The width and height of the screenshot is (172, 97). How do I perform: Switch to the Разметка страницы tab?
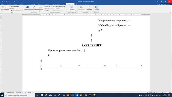31,4
